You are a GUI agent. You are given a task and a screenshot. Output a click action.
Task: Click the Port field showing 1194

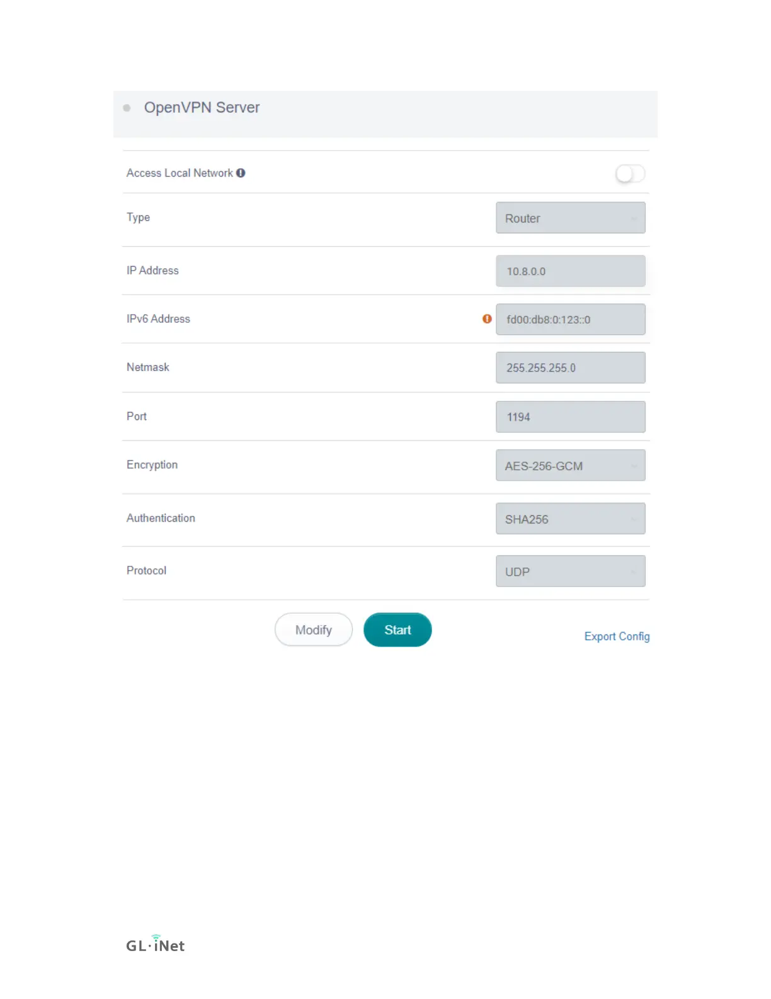point(571,417)
